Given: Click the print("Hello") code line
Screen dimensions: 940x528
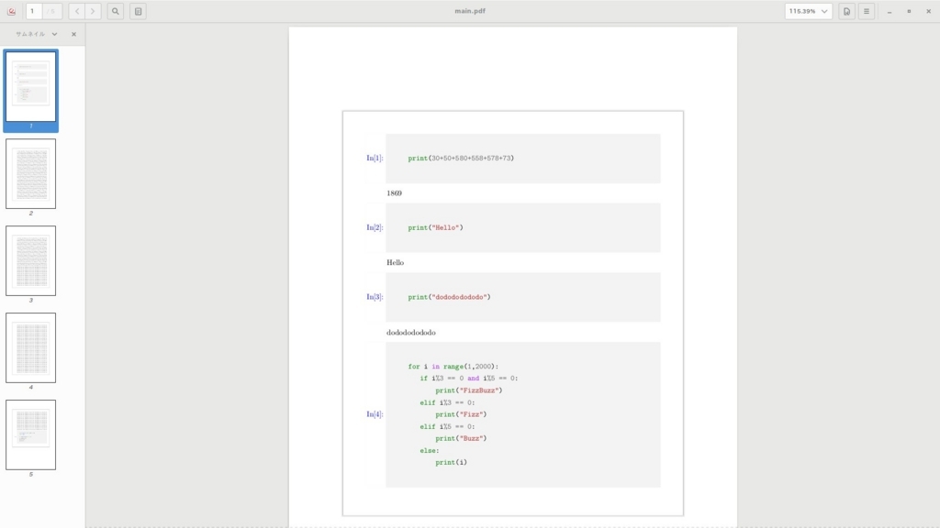Looking at the screenshot, I should click(x=436, y=227).
